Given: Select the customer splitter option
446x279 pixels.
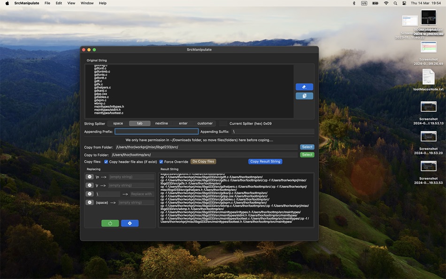Looking at the screenshot, I should (x=205, y=123).
